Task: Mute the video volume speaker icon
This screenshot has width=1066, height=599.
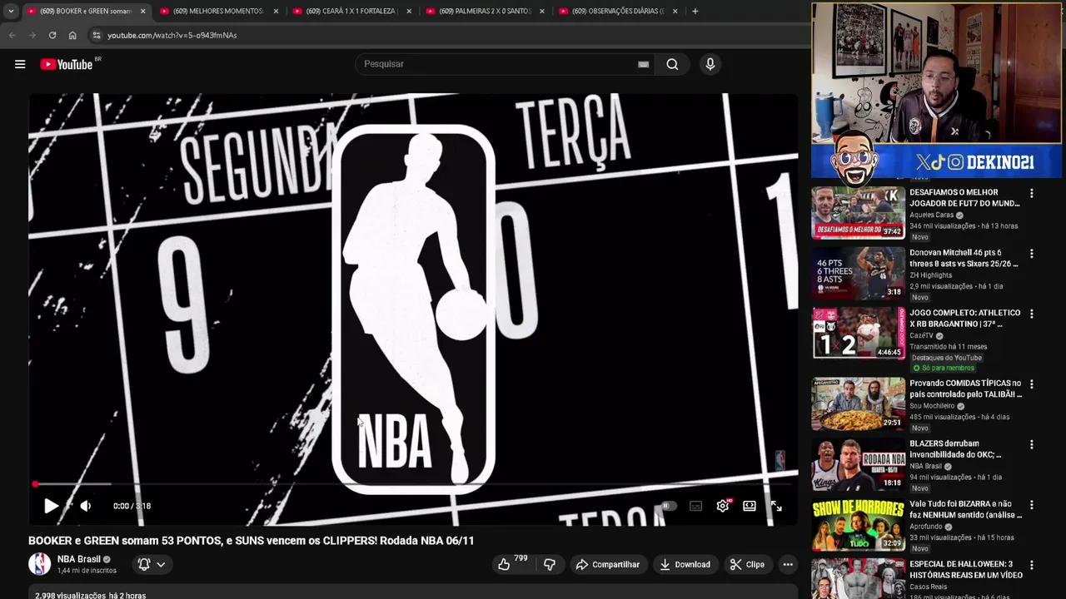Action: point(85,506)
